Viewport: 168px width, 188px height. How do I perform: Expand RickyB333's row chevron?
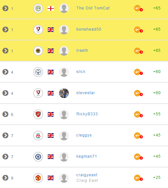[x=6, y=114]
